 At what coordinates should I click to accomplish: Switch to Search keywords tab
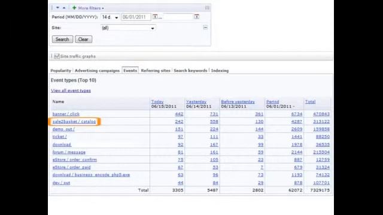190,70
